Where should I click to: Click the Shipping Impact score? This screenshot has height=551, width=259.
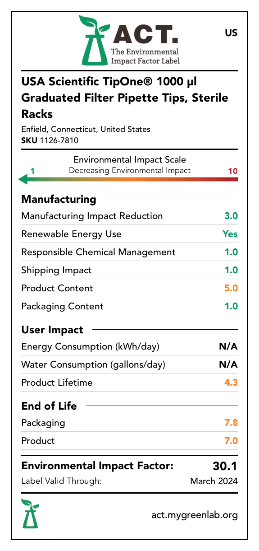coord(231,270)
